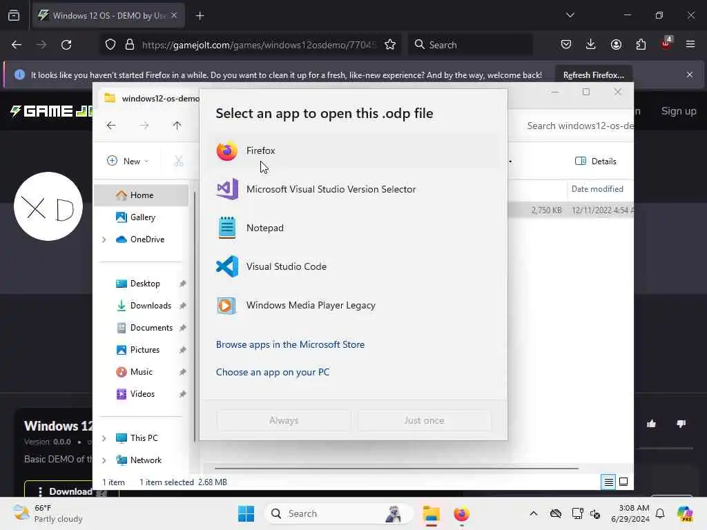Expand the OneDrive tree node
The height and width of the screenshot is (530, 707).
pos(104,239)
